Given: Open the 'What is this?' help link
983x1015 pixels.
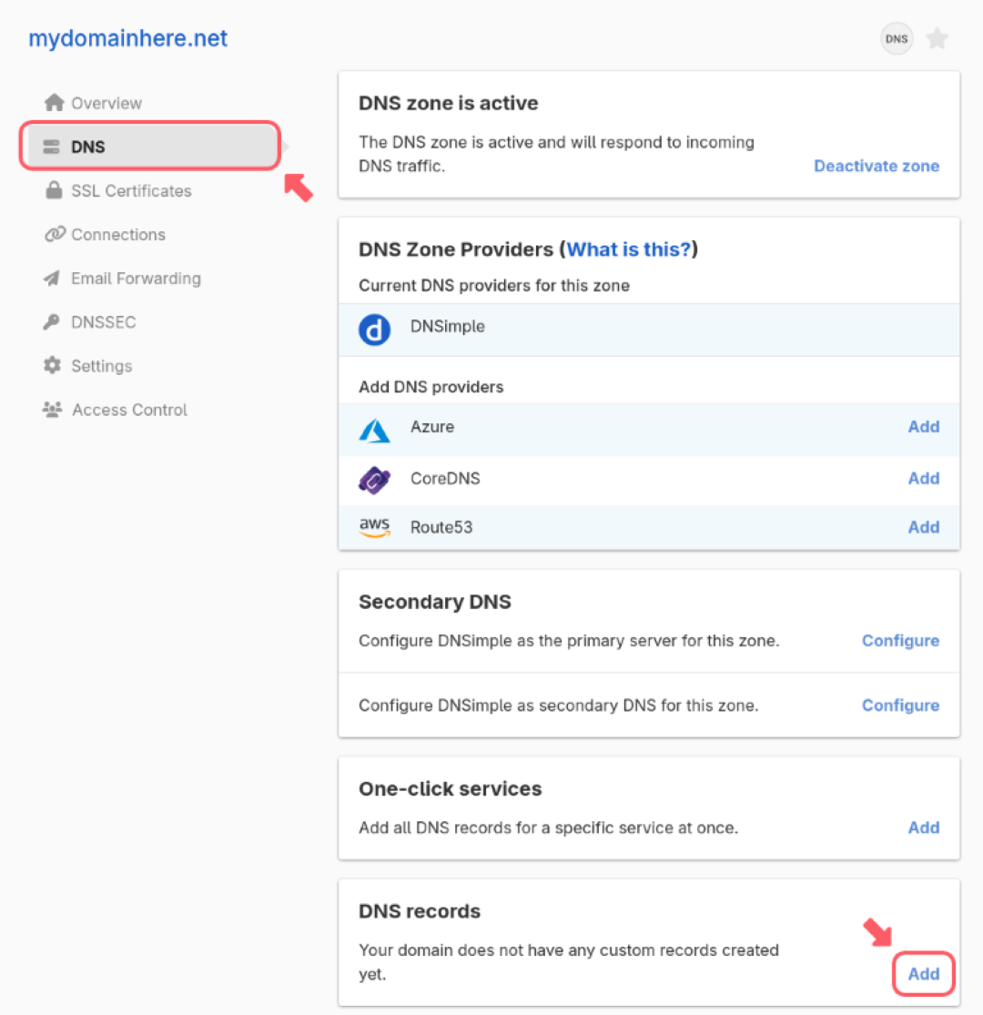Looking at the screenshot, I should [x=628, y=249].
